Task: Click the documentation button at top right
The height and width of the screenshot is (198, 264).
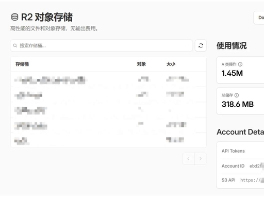Action: pos(259,18)
